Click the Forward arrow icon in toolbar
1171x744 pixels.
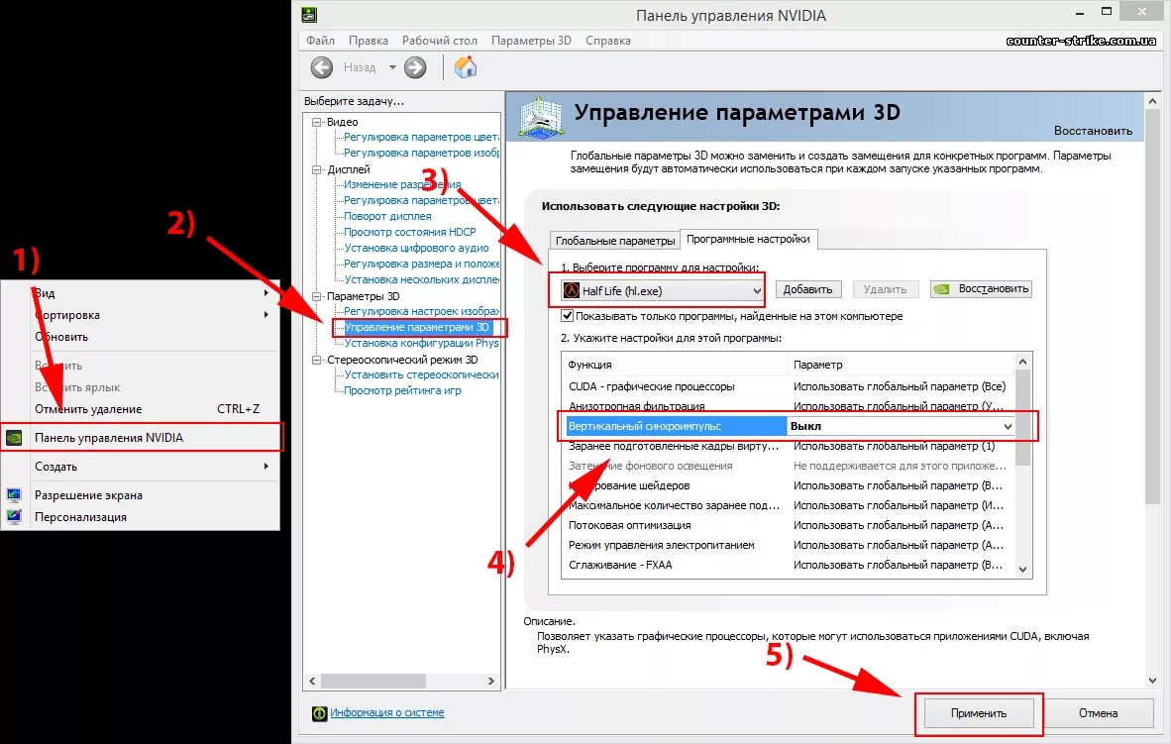(x=415, y=68)
